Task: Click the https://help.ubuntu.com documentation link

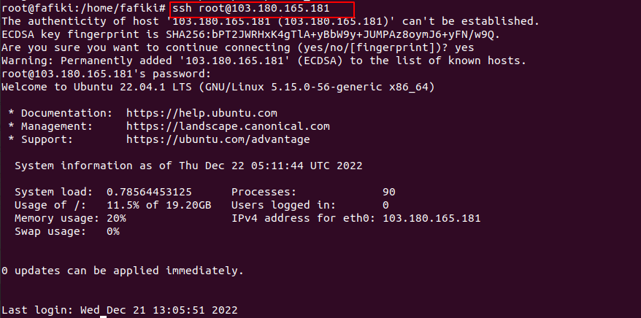Action: 201,114
